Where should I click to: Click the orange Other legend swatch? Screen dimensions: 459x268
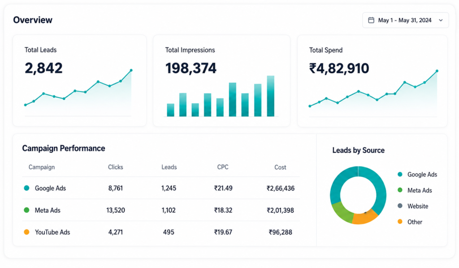[x=400, y=221]
